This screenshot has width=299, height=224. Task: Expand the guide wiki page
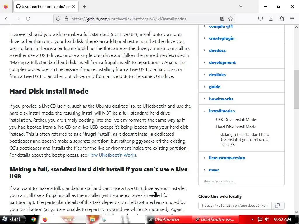coord(204,87)
